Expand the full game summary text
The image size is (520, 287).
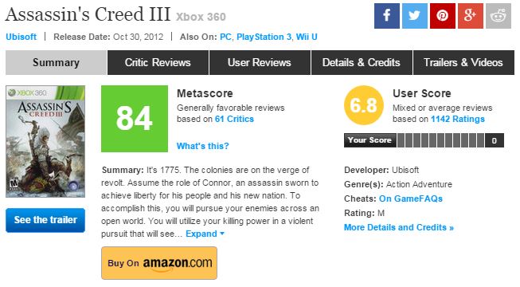tap(205, 234)
